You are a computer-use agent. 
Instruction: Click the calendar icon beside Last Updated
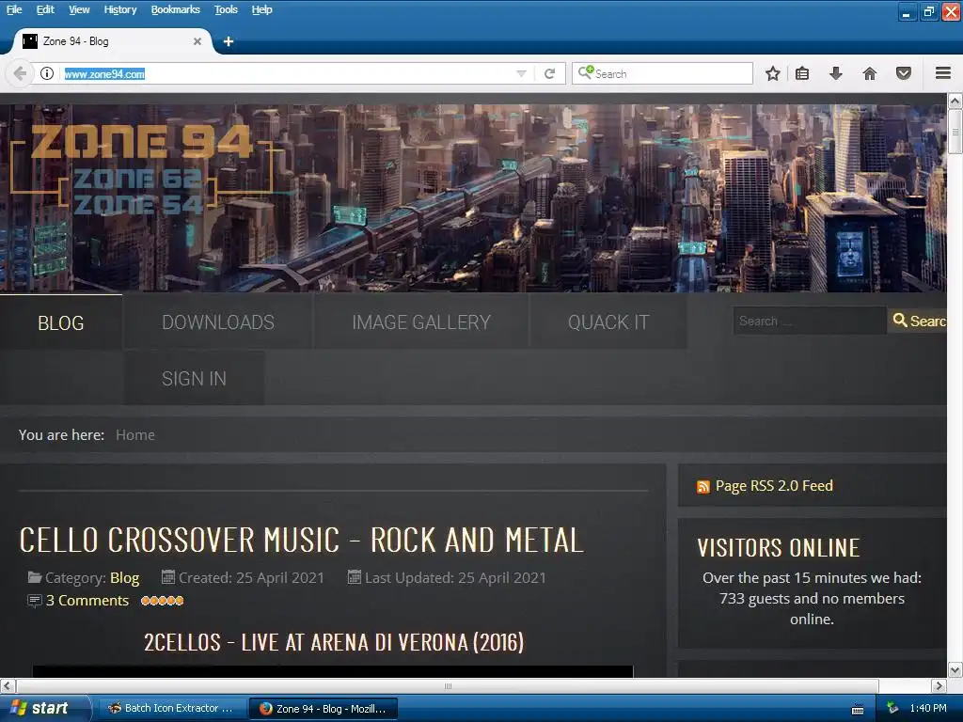(355, 576)
